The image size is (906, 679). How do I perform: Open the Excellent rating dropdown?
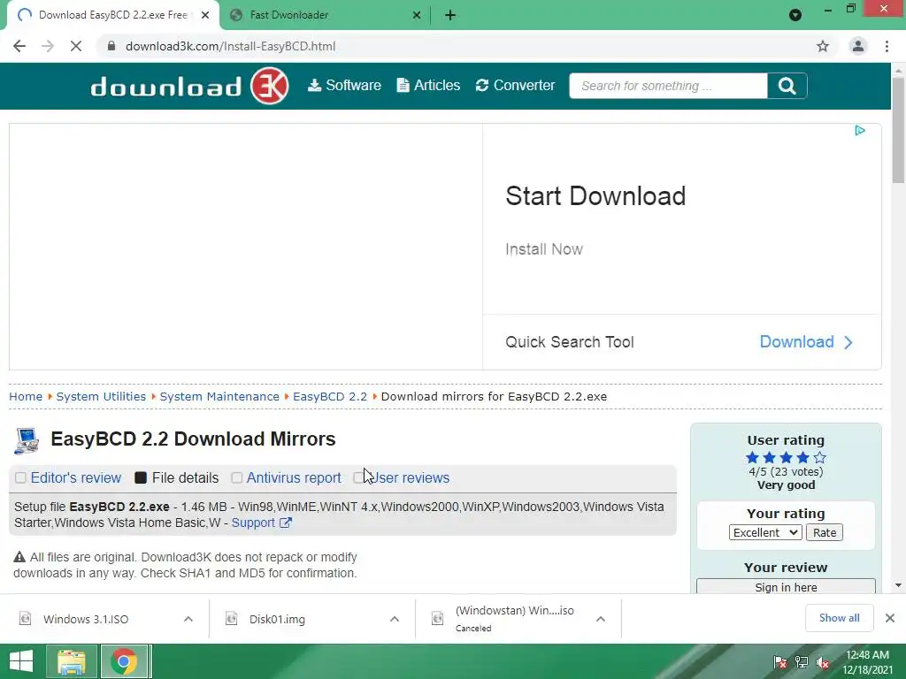pos(765,532)
